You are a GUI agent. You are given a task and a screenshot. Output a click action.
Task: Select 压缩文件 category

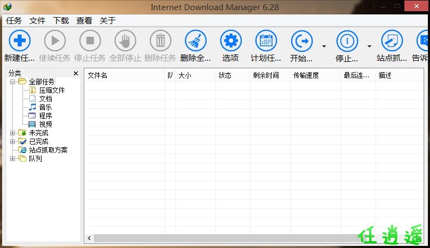[x=52, y=90]
